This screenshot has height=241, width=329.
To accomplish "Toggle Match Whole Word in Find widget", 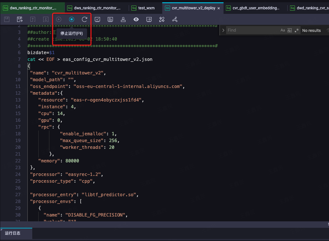I will 290,30.
